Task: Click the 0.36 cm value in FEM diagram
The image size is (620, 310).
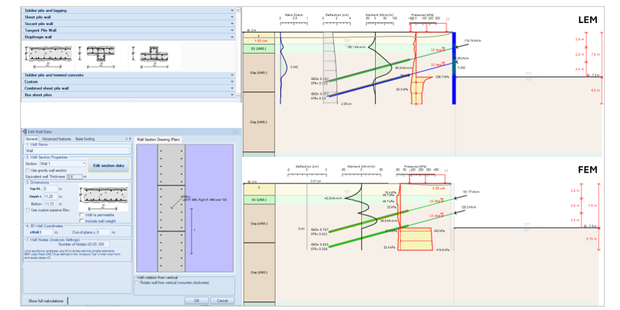Action: pos(439,189)
